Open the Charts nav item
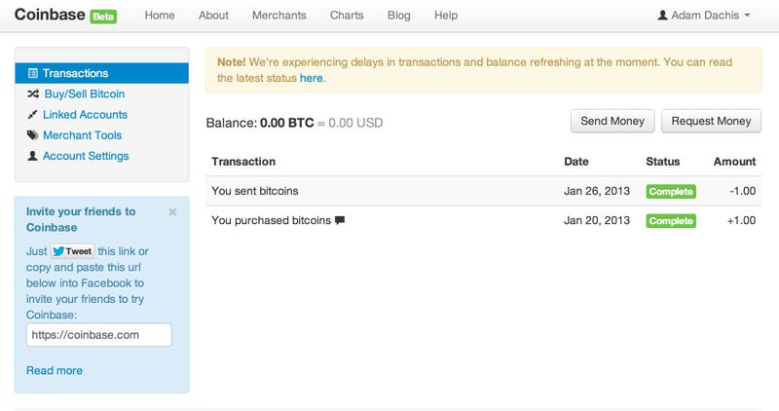This screenshot has height=411, width=779. (x=347, y=16)
